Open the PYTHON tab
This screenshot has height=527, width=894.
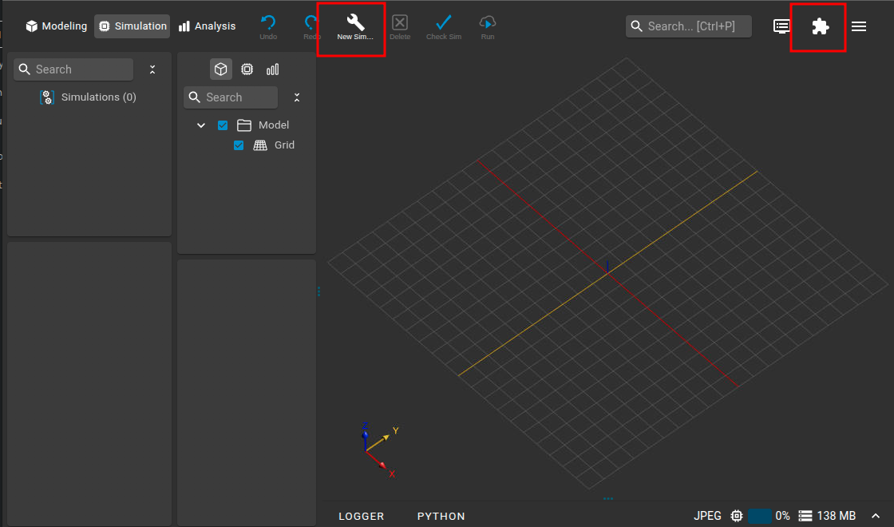pyautogui.click(x=441, y=516)
